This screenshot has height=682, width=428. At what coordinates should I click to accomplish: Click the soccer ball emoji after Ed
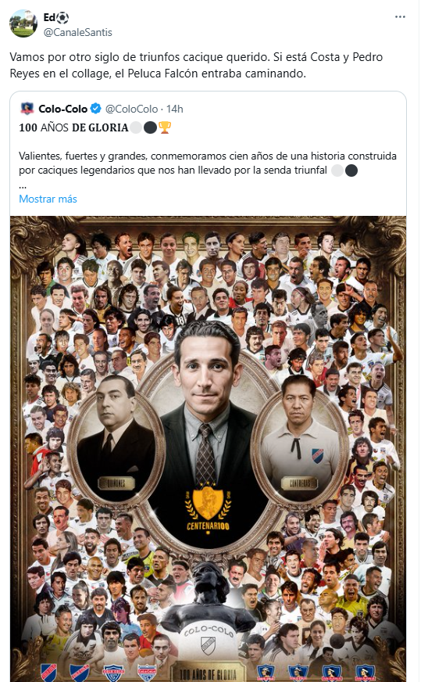62,18
